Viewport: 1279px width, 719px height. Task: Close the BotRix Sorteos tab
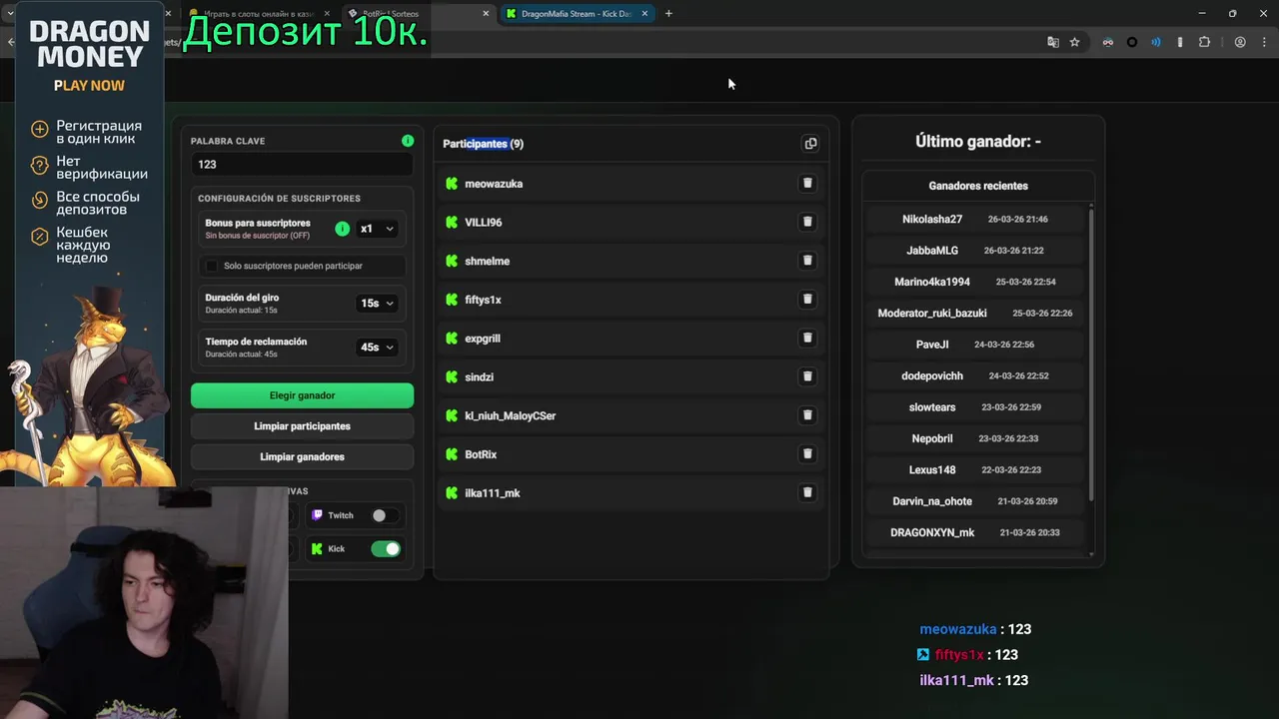tap(486, 14)
